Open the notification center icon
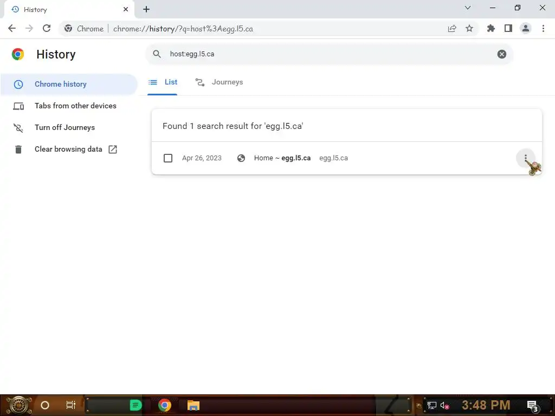Screen dimensions: 555x416 tap(532, 405)
